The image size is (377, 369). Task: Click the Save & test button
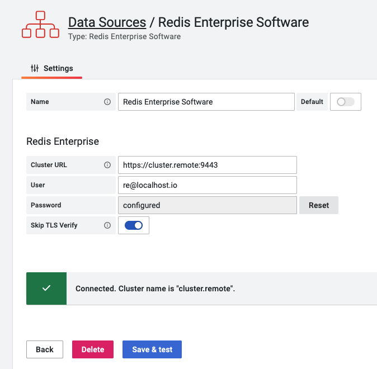(152, 349)
